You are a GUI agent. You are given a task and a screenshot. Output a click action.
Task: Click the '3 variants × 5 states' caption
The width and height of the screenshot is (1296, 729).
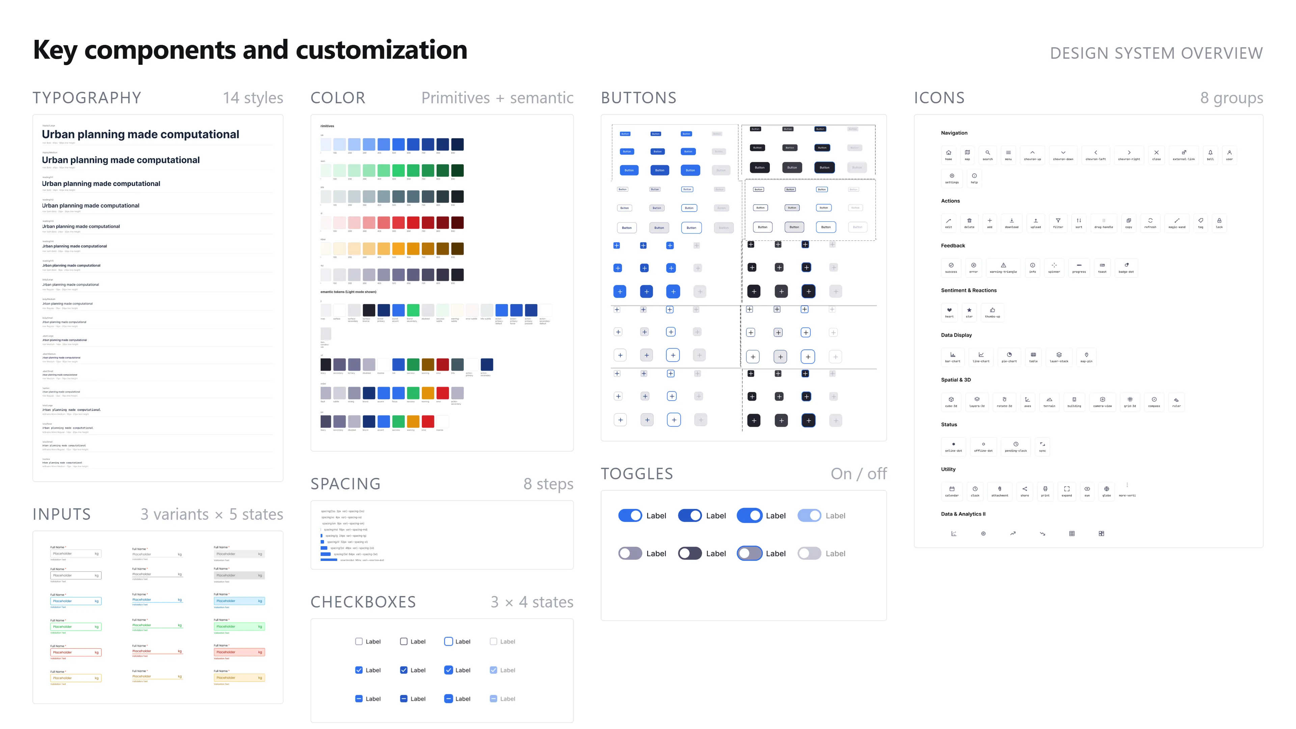click(212, 514)
